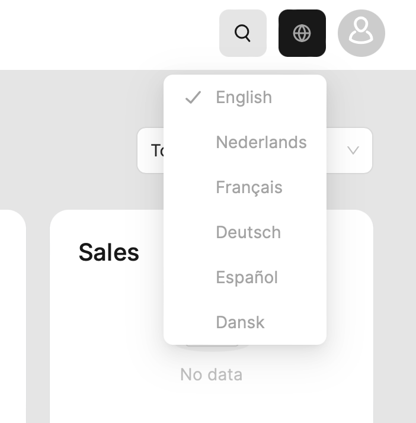Close the language menu via globe icon
Viewport: 416px width, 423px height.
click(302, 33)
